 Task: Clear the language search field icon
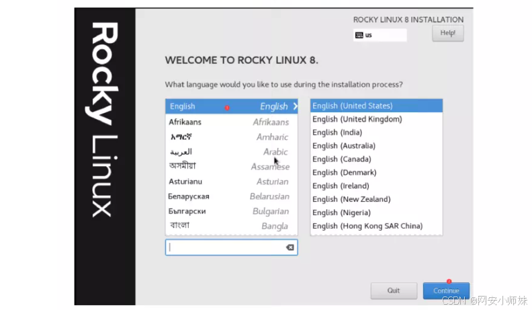coord(290,247)
